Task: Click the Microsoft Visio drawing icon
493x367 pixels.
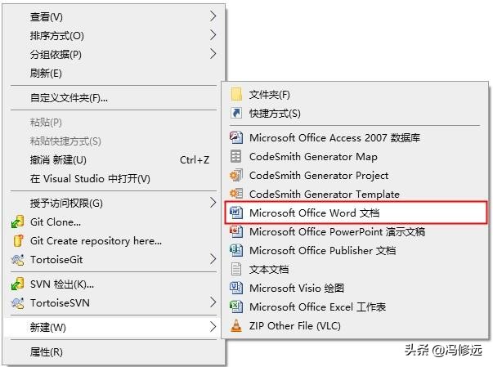Action: (236, 288)
